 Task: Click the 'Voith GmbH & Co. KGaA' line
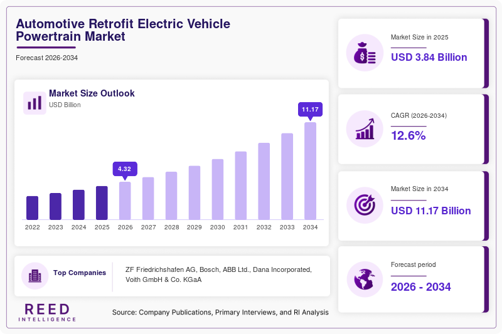[x=164, y=279]
